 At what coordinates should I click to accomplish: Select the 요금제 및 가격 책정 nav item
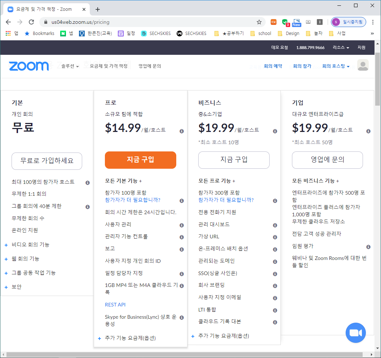pos(108,66)
